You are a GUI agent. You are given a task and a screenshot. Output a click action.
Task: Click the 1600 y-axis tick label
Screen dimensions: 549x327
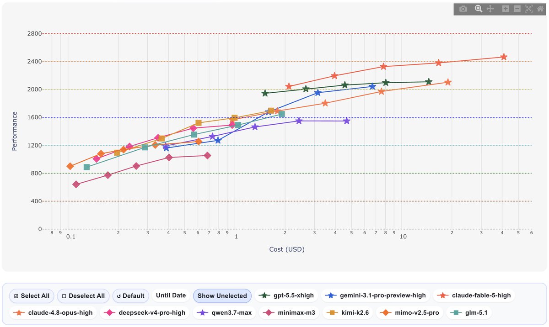34,117
